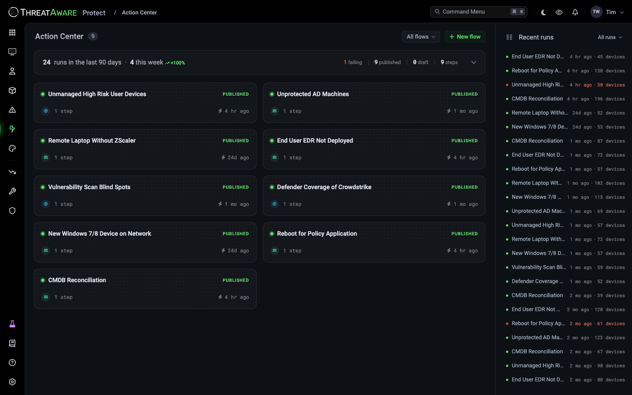Open the purple flask labs icon

(x=12, y=324)
